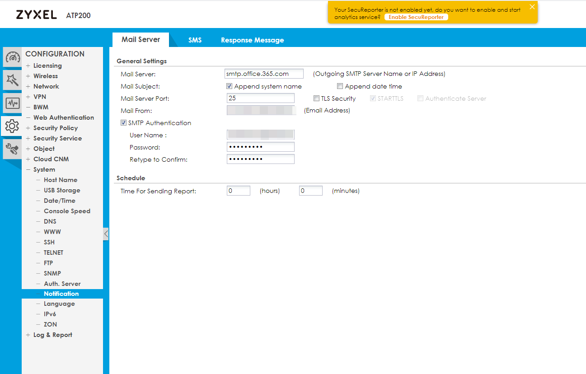
Task: Click the Quick Setup wizard icon
Action: 12,80
